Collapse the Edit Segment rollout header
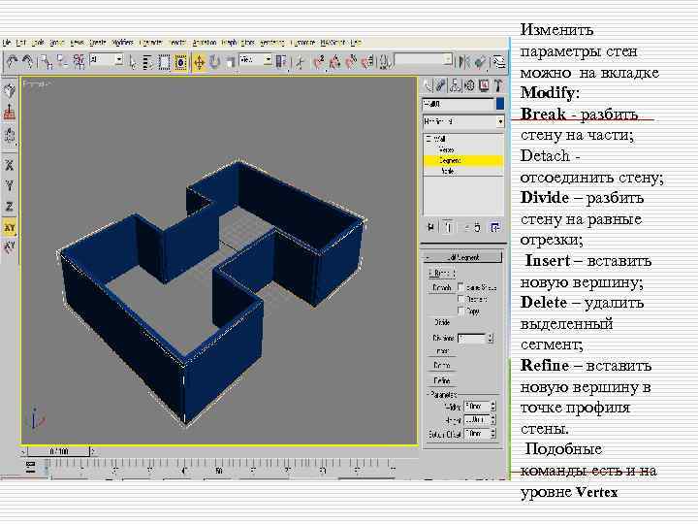 [x=463, y=257]
